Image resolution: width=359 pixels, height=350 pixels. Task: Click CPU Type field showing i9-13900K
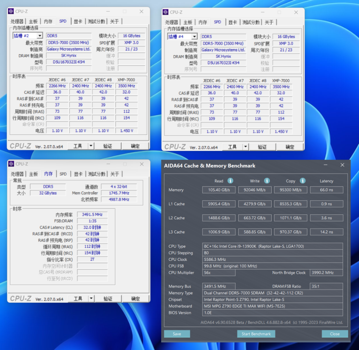pos(273,246)
